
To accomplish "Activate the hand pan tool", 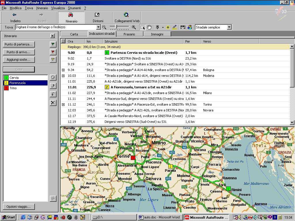I will [x=149, y=27].
